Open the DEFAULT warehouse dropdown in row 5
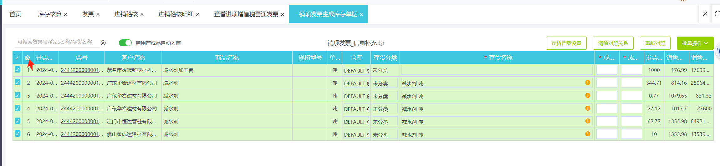 356,122
